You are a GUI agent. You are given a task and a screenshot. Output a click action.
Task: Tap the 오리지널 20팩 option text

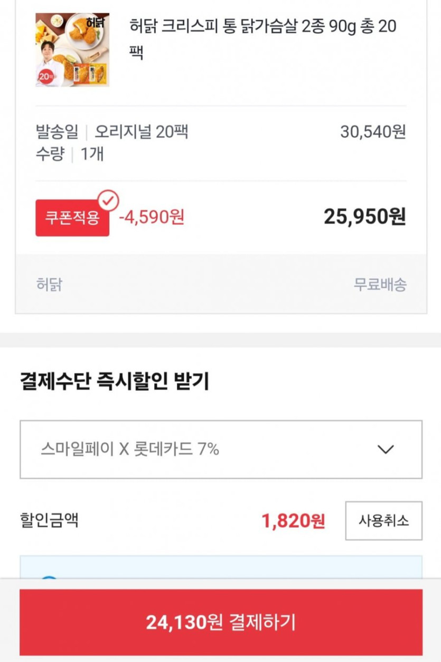click(141, 132)
